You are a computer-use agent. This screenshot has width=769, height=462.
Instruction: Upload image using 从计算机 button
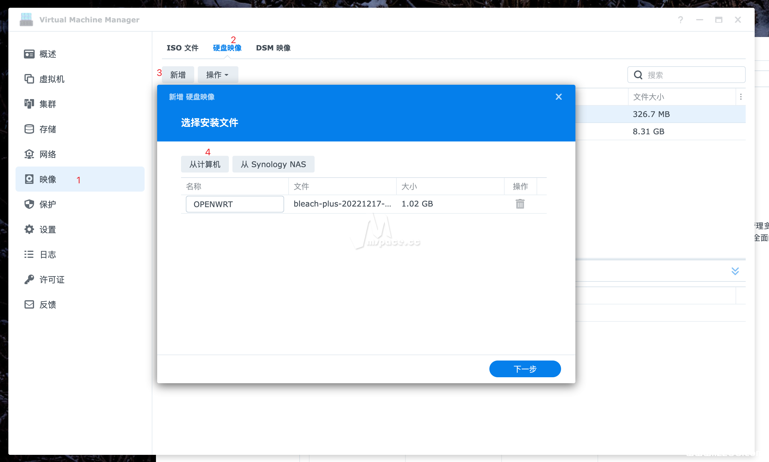(205, 164)
